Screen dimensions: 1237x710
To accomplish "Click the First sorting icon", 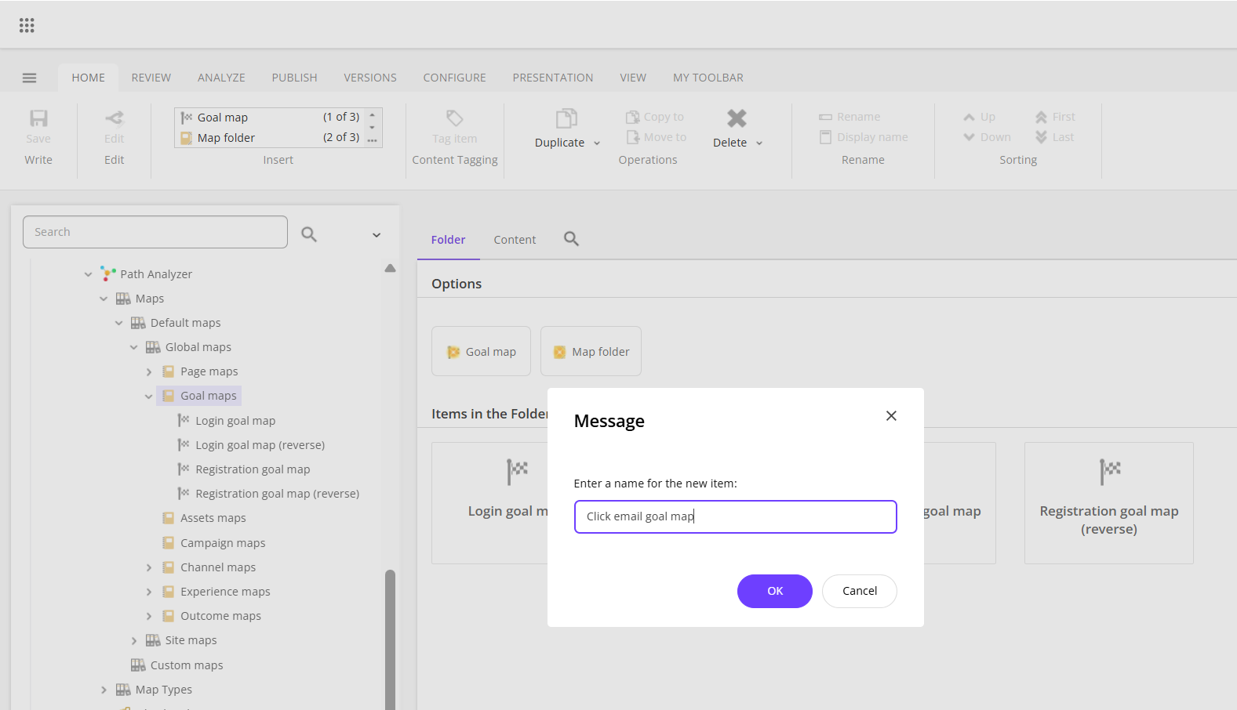I will (x=1041, y=117).
